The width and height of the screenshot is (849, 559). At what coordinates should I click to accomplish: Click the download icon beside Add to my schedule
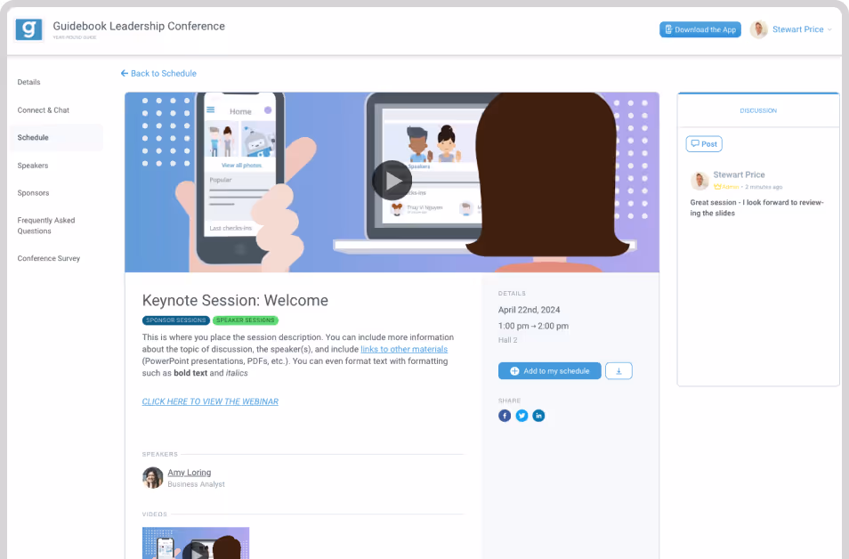click(x=619, y=371)
